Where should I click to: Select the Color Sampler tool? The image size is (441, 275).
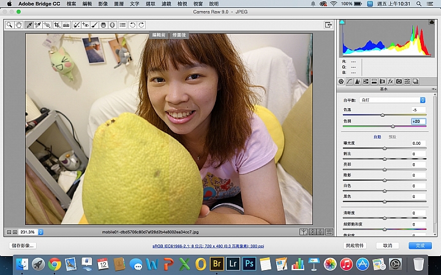pyautogui.click(x=38, y=25)
